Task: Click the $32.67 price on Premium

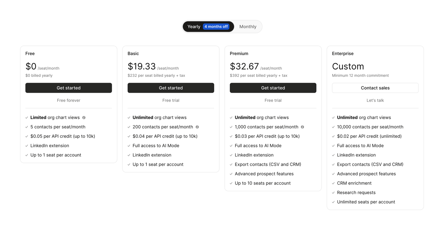Action: [x=244, y=66]
